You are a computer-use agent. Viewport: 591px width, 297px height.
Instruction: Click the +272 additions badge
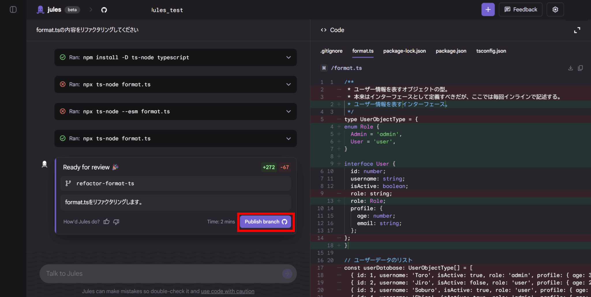point(269,167)
